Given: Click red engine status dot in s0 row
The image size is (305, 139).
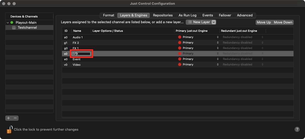Looking at the screenshot, I should [179, 53].
